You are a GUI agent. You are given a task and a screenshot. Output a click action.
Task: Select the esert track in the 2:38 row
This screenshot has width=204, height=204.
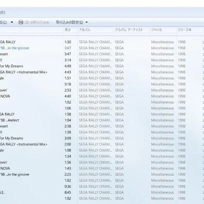coord(4,126)
